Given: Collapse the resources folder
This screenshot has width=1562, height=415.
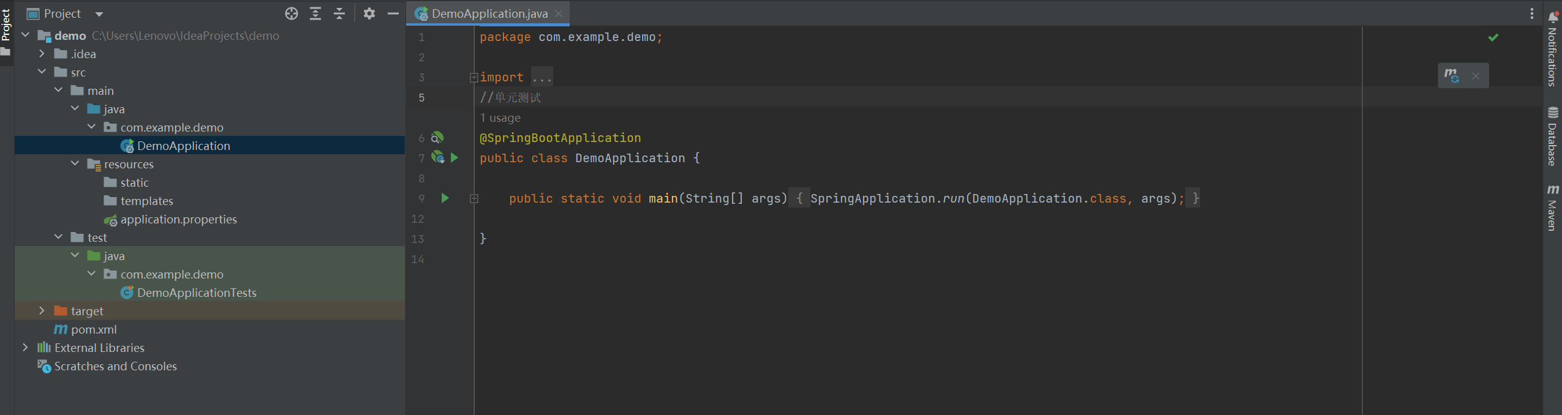Looking at the screenshot, I should coord(75,164).
